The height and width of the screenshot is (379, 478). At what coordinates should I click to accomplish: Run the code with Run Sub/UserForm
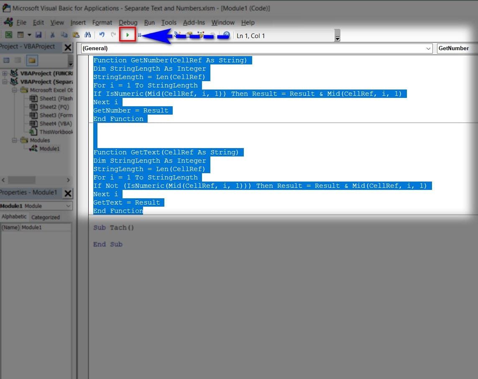[128, 34]
